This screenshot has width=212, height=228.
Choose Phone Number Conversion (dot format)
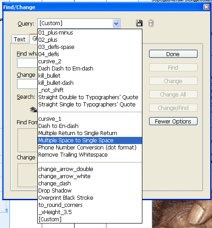pos(90,148)
